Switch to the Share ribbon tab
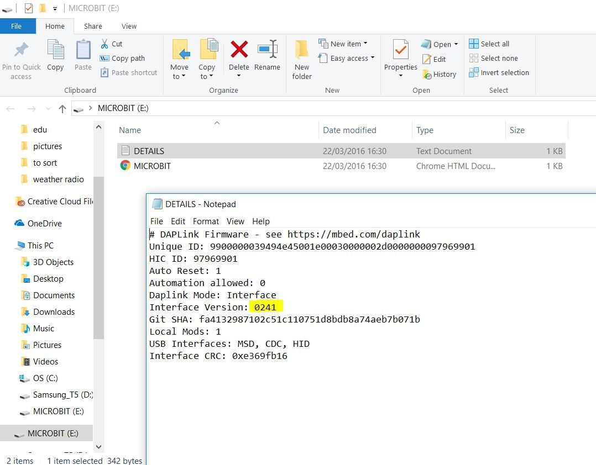 coord(93,26)
